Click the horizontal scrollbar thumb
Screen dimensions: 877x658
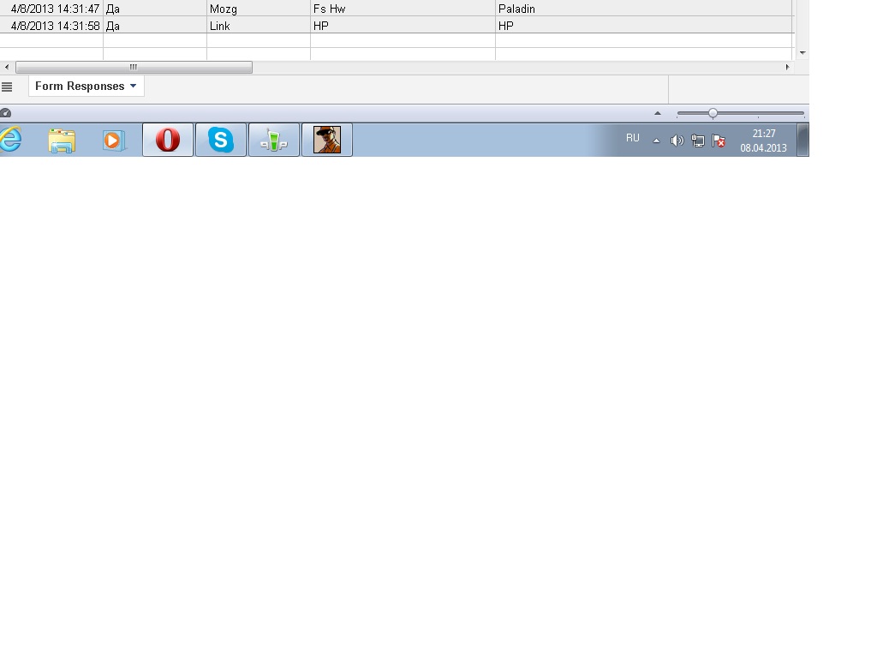tap(134, 67)
